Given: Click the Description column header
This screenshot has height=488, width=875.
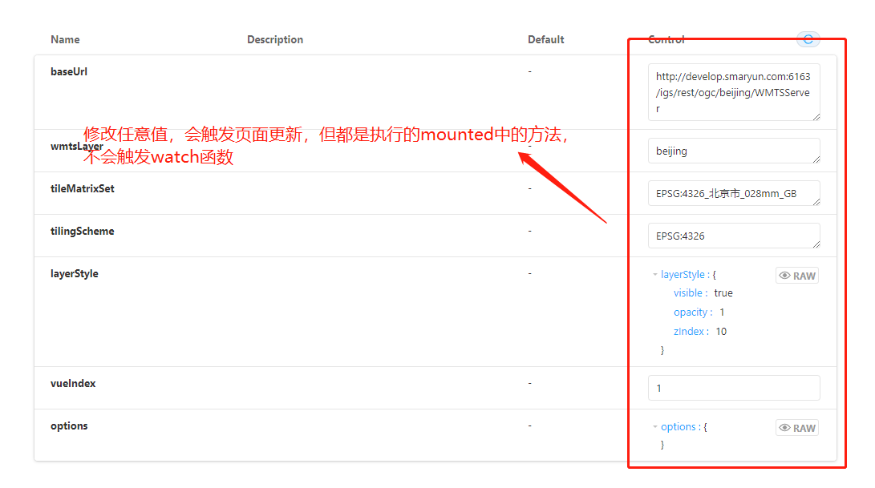Looking at the screenshot, I should [x=275, y=39].
